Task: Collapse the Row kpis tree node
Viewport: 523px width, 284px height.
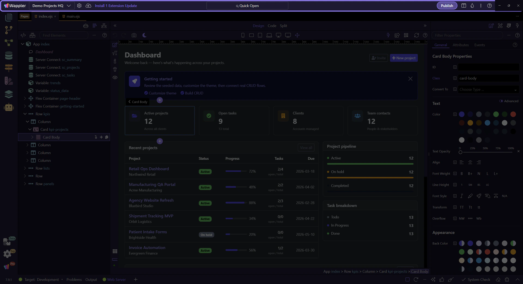Action: pos(25,114)
